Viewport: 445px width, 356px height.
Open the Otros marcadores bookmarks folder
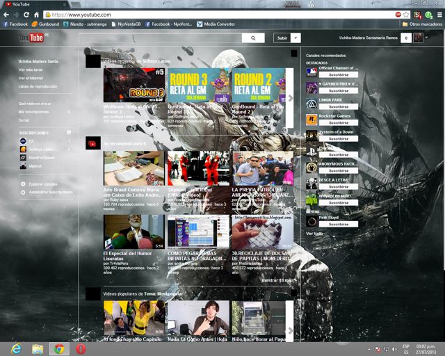[x=423, y=24]
